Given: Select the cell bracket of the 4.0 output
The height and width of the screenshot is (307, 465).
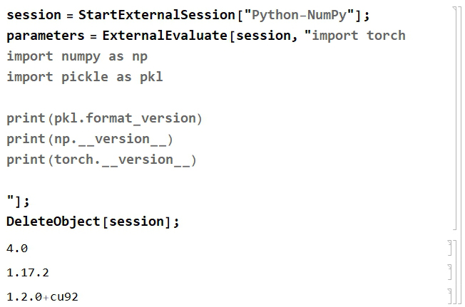Looking at the screenshot, I should (450, 248).
